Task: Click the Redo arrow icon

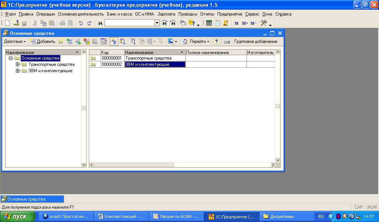Action: coord(89,23)
